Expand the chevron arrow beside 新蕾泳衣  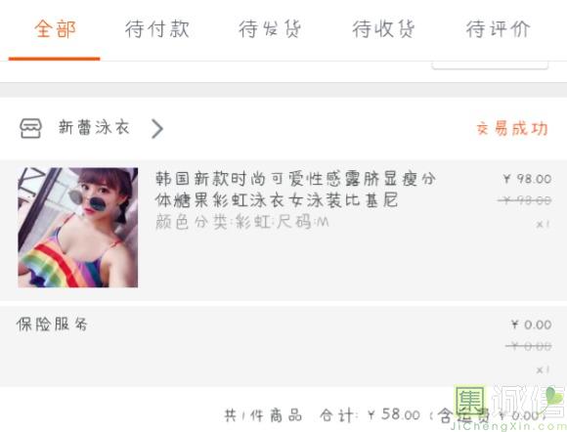pos(157,129)
